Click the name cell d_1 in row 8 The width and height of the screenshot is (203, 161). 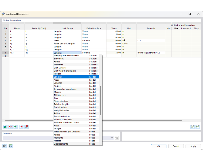point(17,53)
